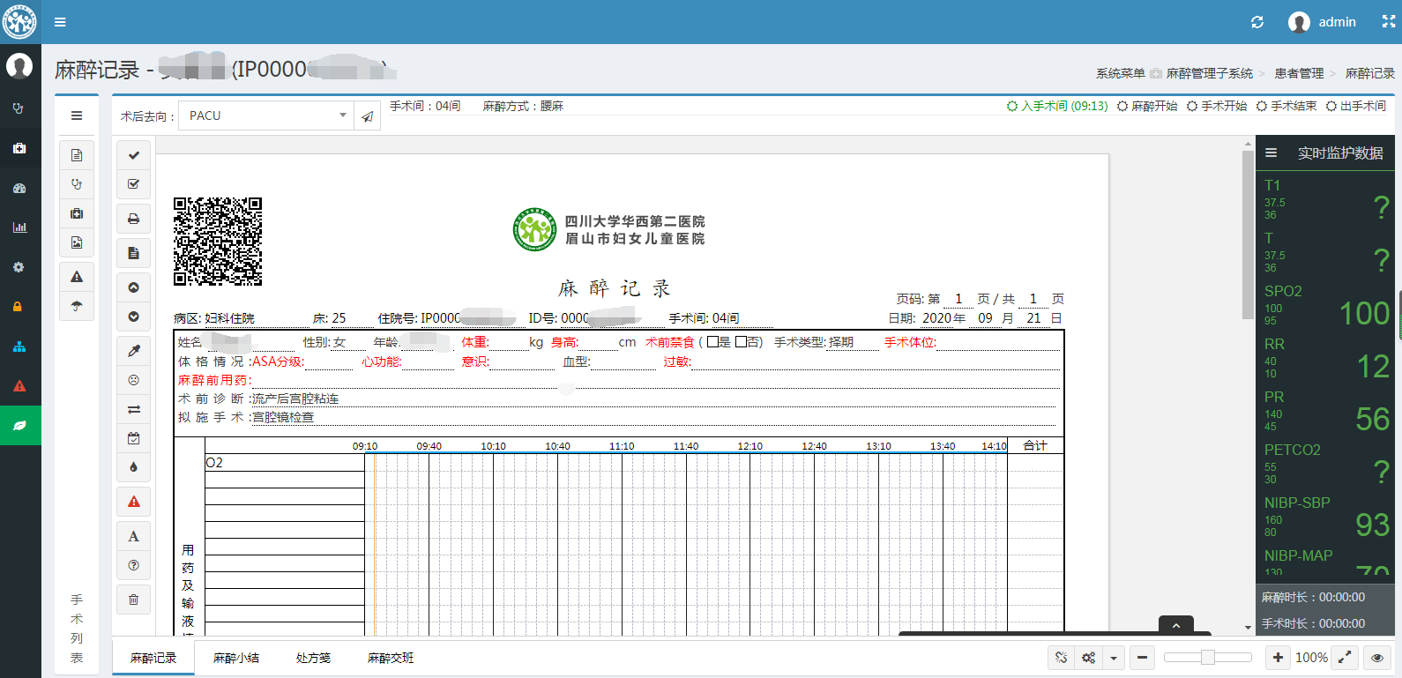The image size is (1402, 678).
Task: Click the paper-plane send icon beside PACU
Action: pyautogui.click(x=368, y=116)
